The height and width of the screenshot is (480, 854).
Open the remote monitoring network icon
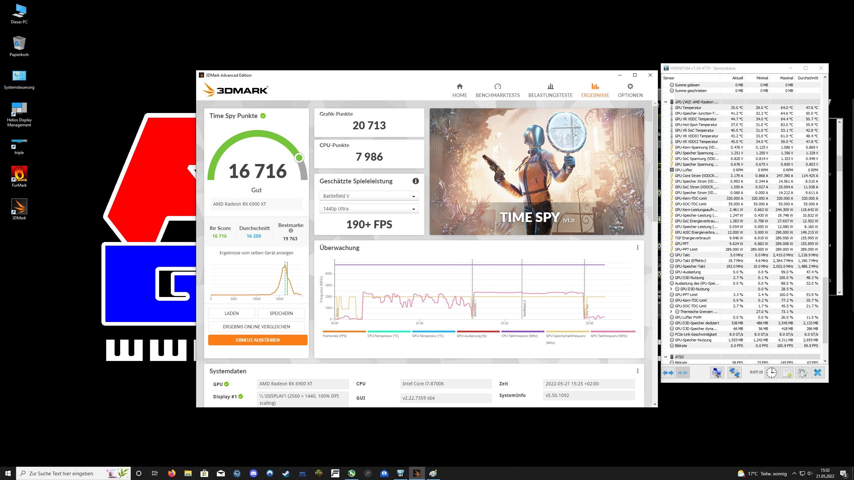click(x=734, y=372)
